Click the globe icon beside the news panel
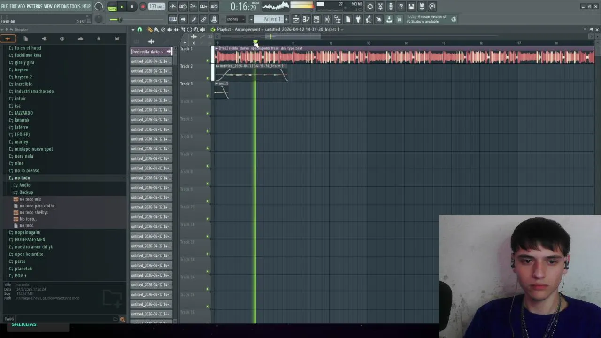The image size is (601, 338). (454, 19)
